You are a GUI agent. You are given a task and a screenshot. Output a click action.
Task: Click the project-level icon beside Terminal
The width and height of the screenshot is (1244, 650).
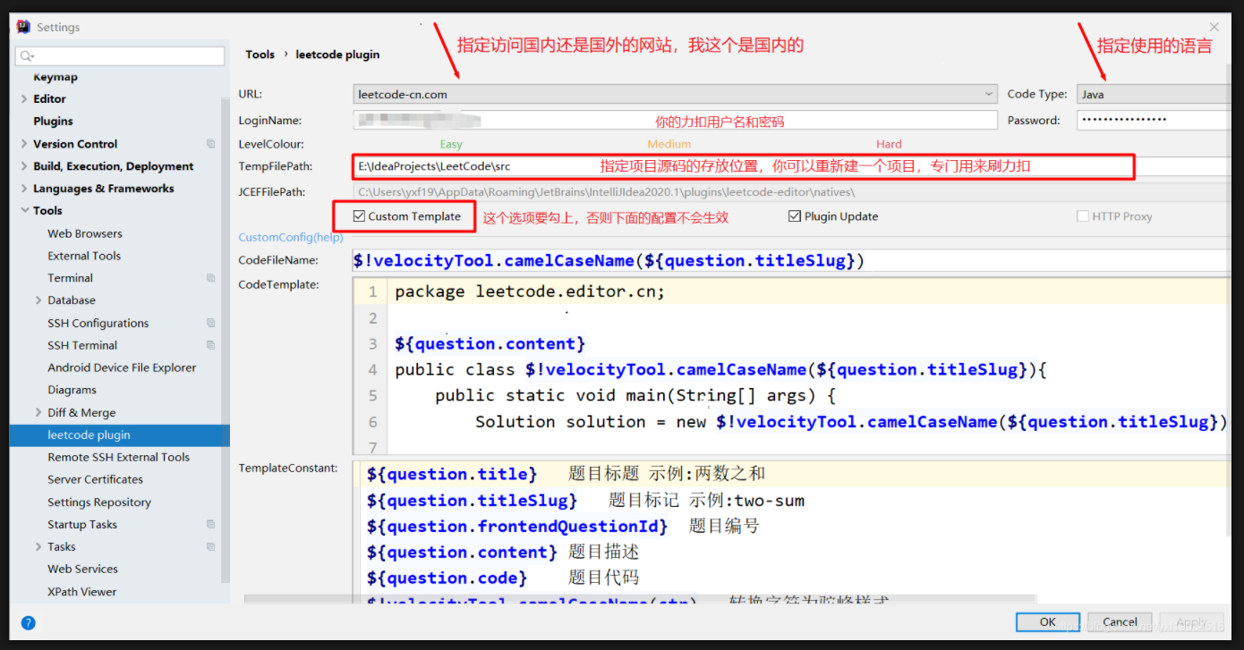pyautogui.click(x=211, y=278)
